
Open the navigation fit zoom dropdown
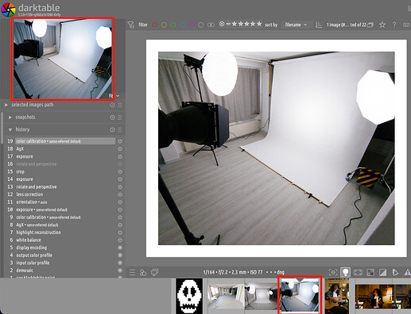pos(114,96)
